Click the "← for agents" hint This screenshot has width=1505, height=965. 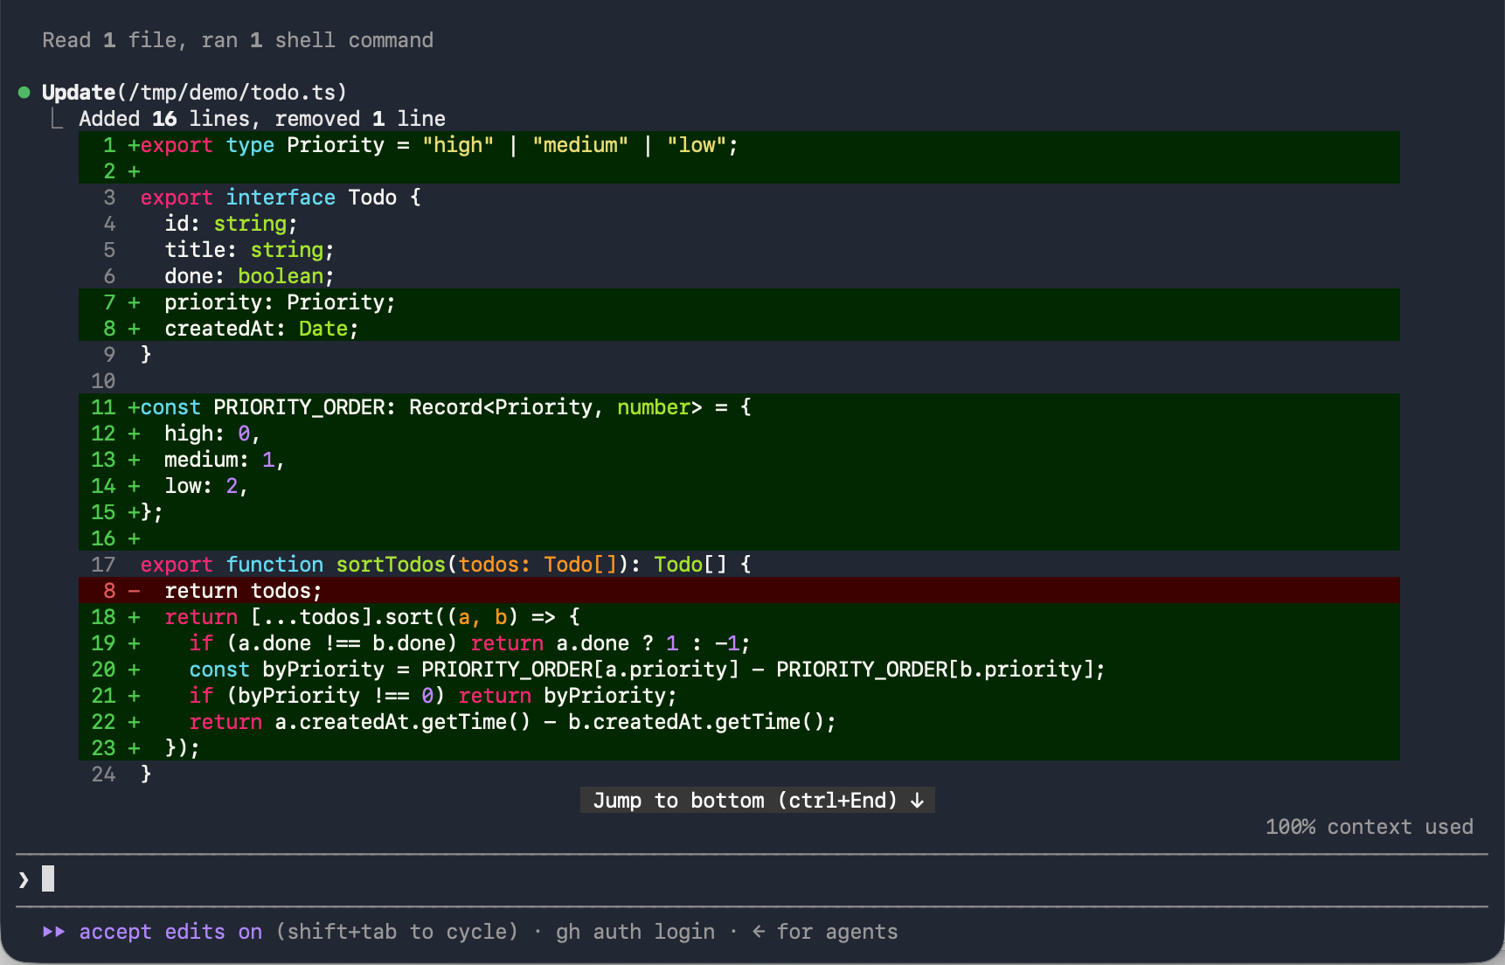825,932
